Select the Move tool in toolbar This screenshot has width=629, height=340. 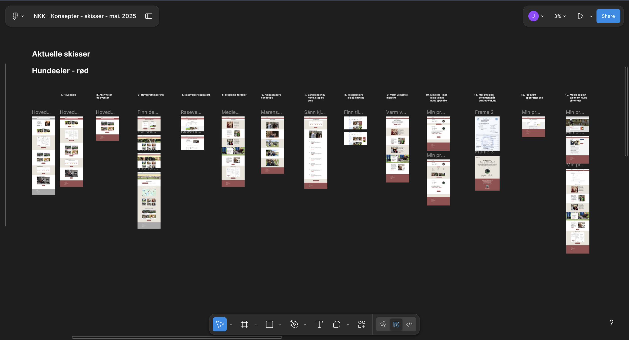coord(219,324)
